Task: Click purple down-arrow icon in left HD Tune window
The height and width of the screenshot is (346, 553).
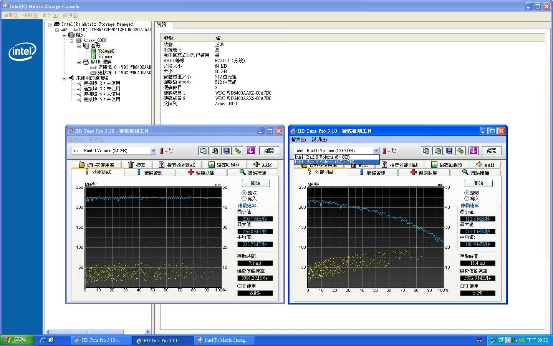Action: pos(251,151)
